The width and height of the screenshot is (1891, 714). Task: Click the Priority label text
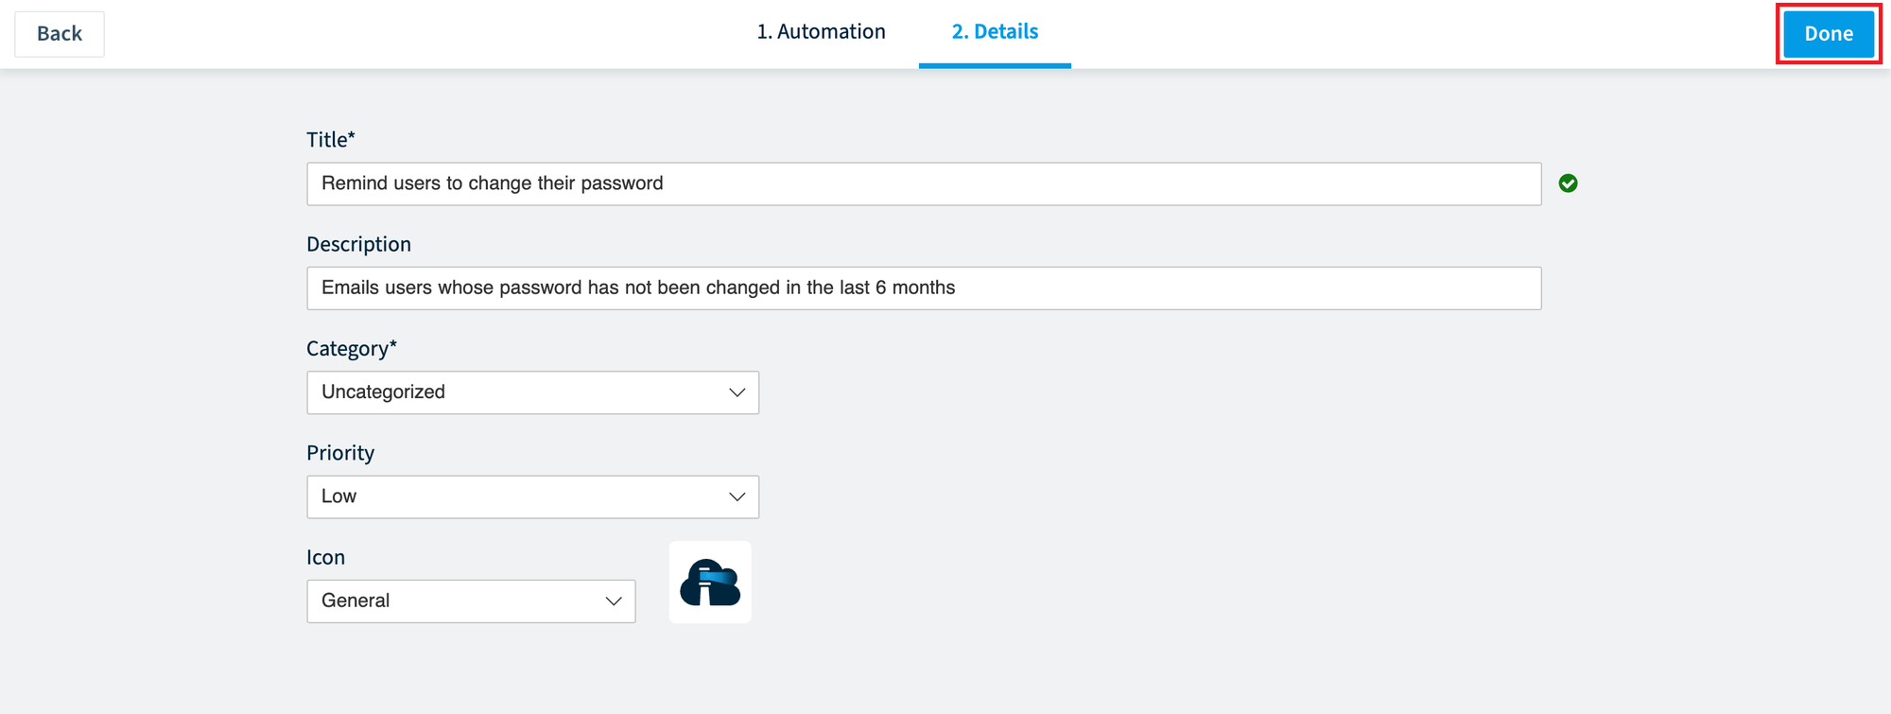(340, 453)
